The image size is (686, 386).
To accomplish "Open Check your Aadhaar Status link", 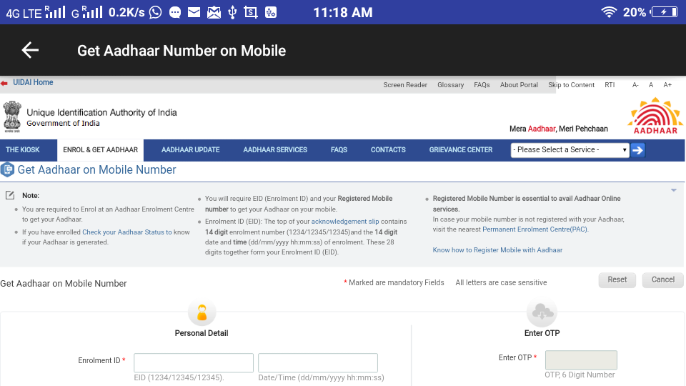I will [x=127, y=232].
